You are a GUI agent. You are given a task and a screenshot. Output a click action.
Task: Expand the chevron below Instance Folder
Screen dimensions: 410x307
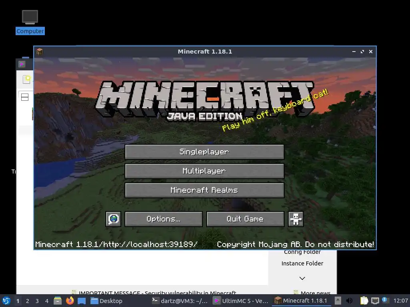(x=302, y=278)
